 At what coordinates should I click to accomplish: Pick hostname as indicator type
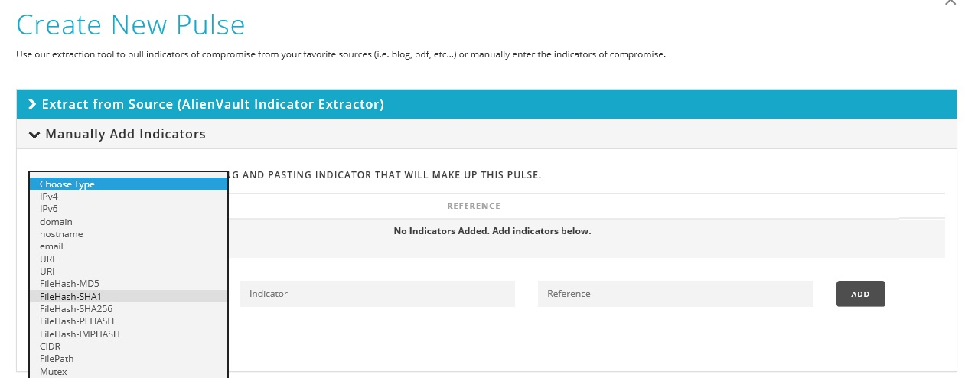(61, 234)
